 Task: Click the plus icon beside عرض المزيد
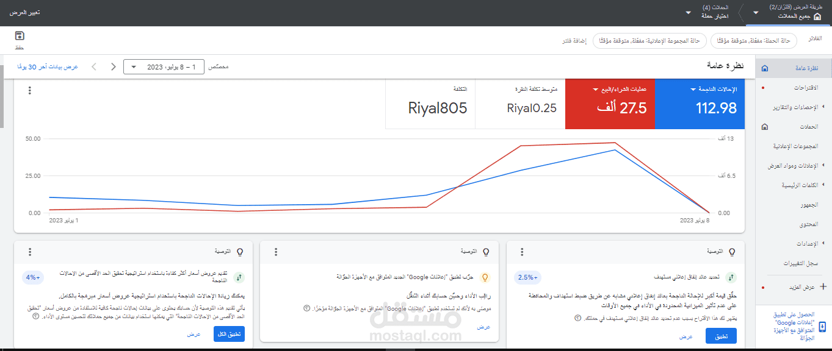[x=823, y=286]
